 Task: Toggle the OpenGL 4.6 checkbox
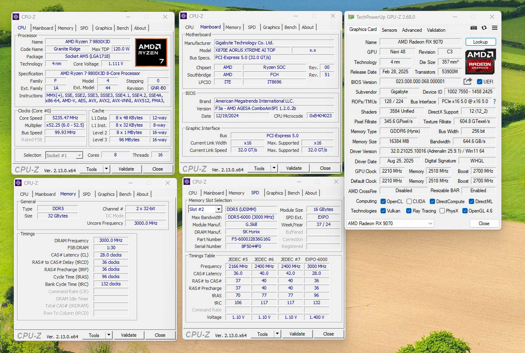465,211
